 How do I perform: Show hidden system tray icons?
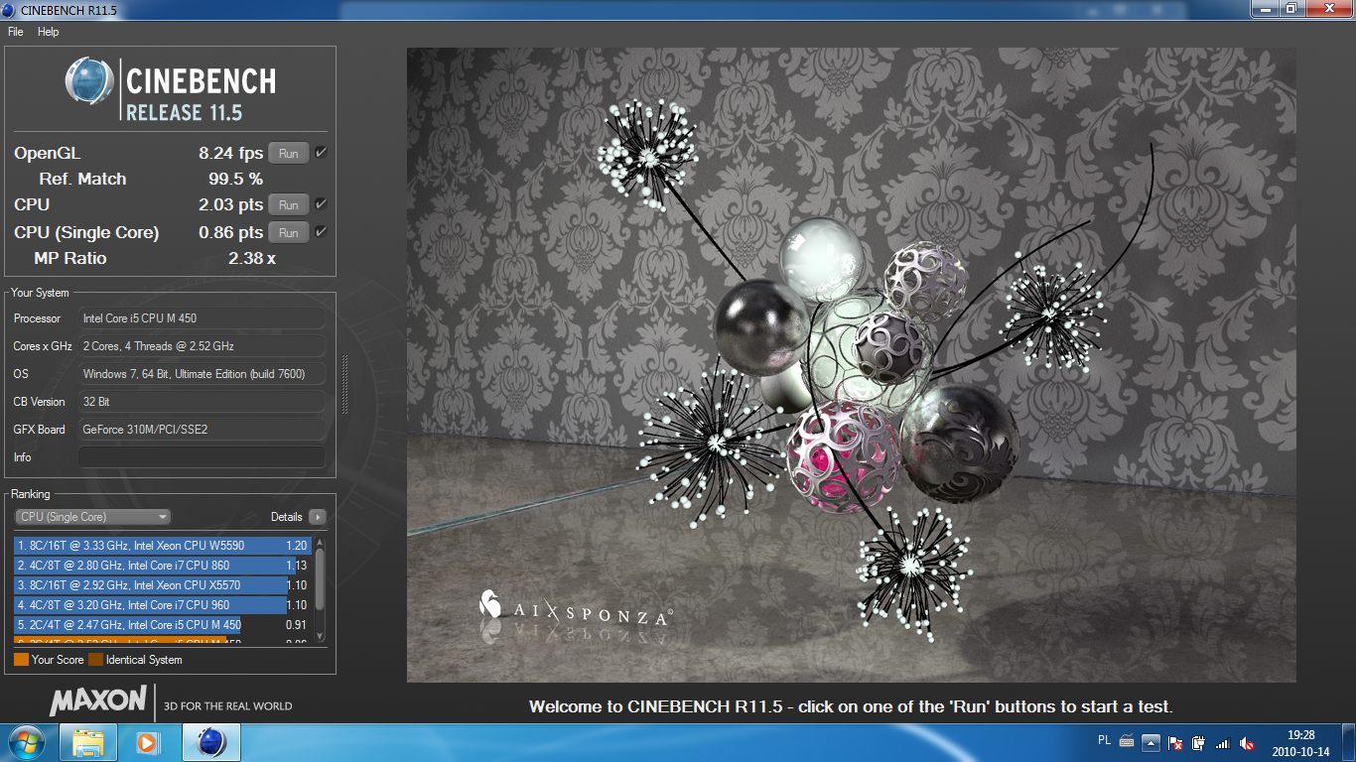(x=1152, y=742)
